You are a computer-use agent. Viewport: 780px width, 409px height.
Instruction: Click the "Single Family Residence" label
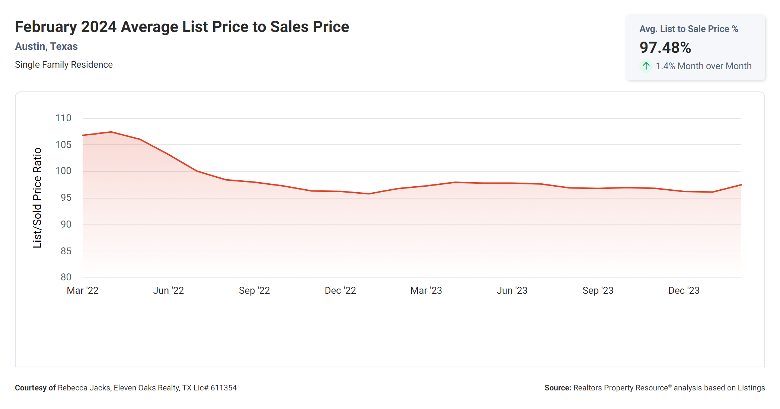pos(64,65)
